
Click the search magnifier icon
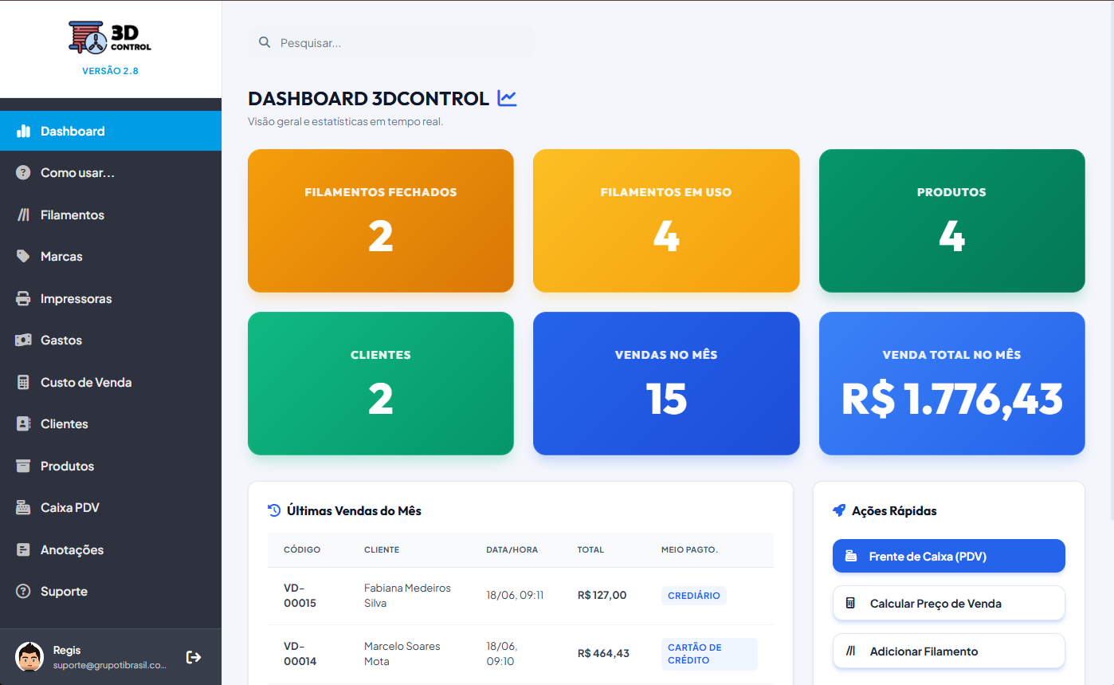point(265,42)
